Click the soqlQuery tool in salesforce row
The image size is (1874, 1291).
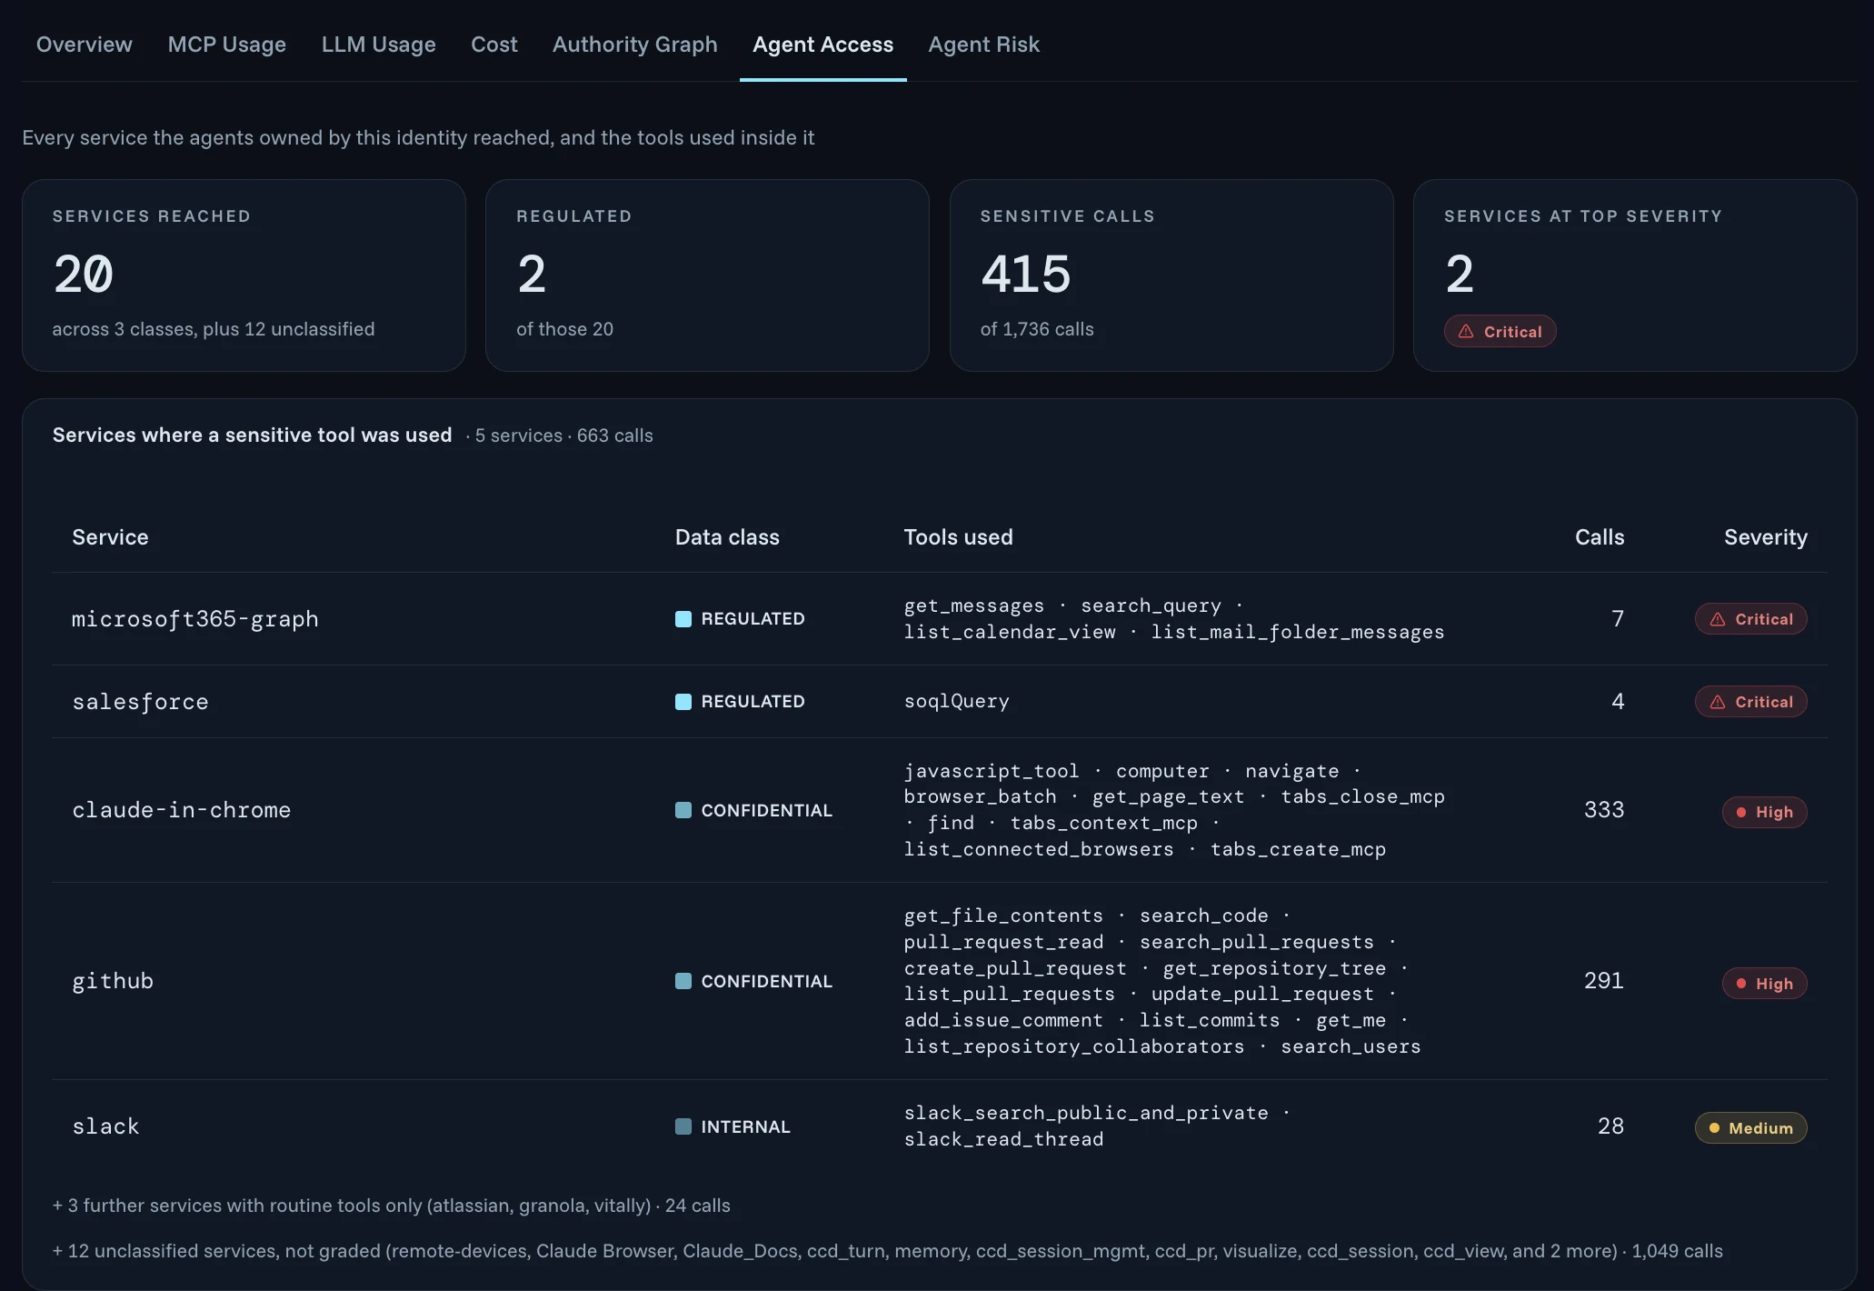coord(956,701)
